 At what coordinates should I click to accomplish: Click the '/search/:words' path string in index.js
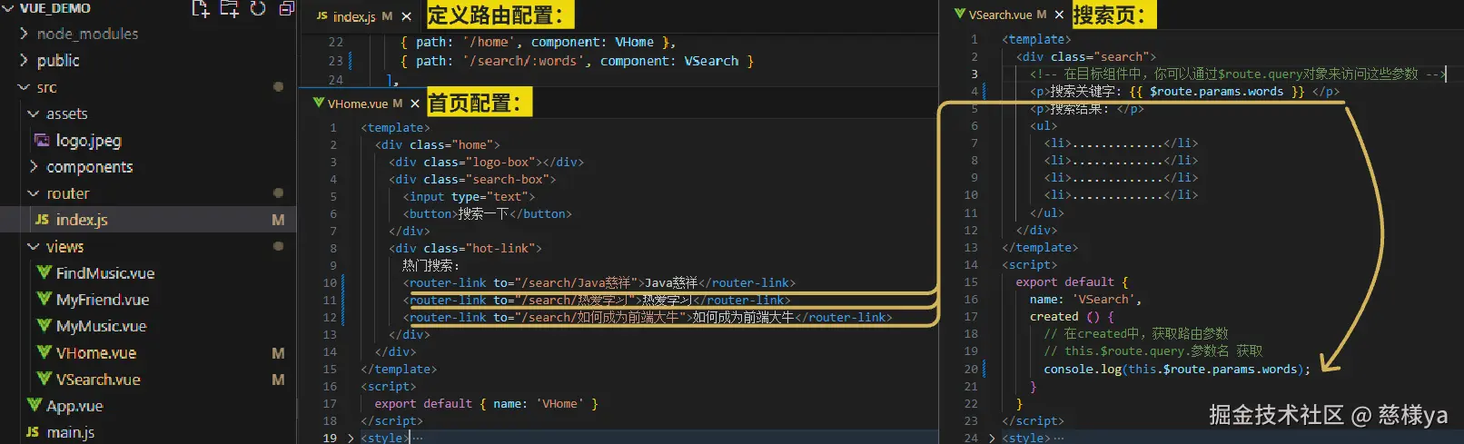click(523, 61)
